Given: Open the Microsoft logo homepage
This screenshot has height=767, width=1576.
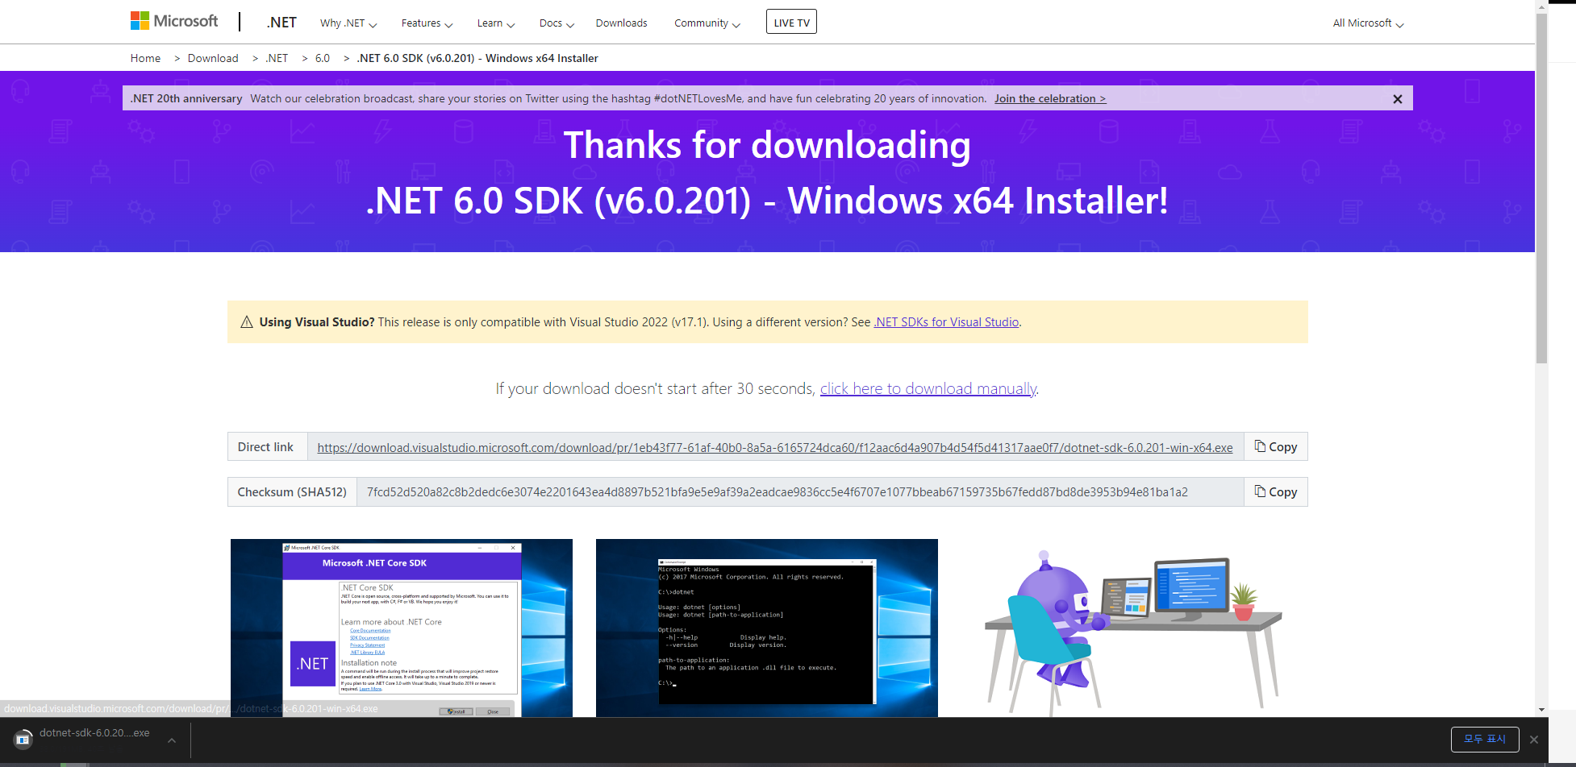Looking at the screenshot, I should point(174,21).
